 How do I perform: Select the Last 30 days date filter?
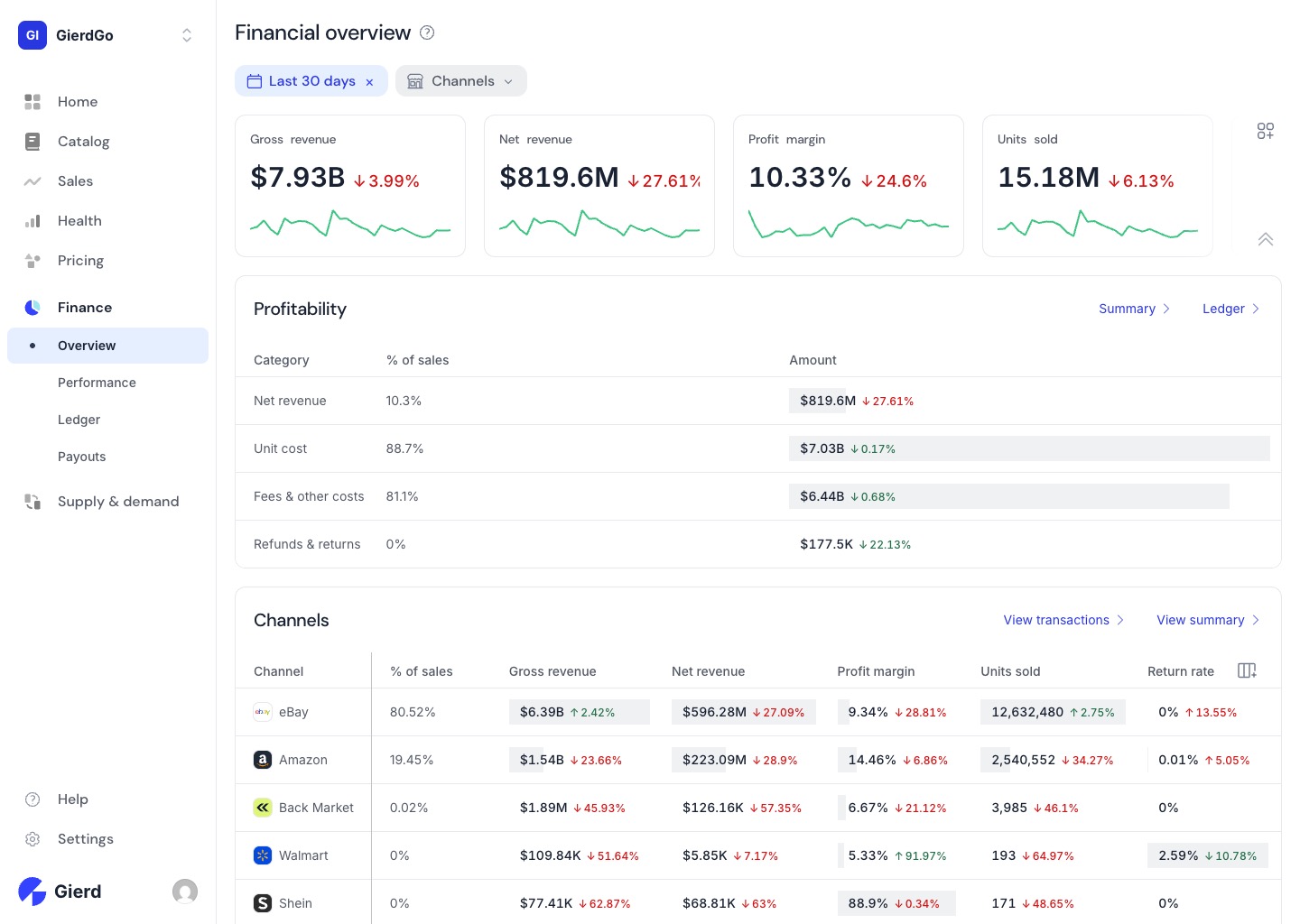311,81
